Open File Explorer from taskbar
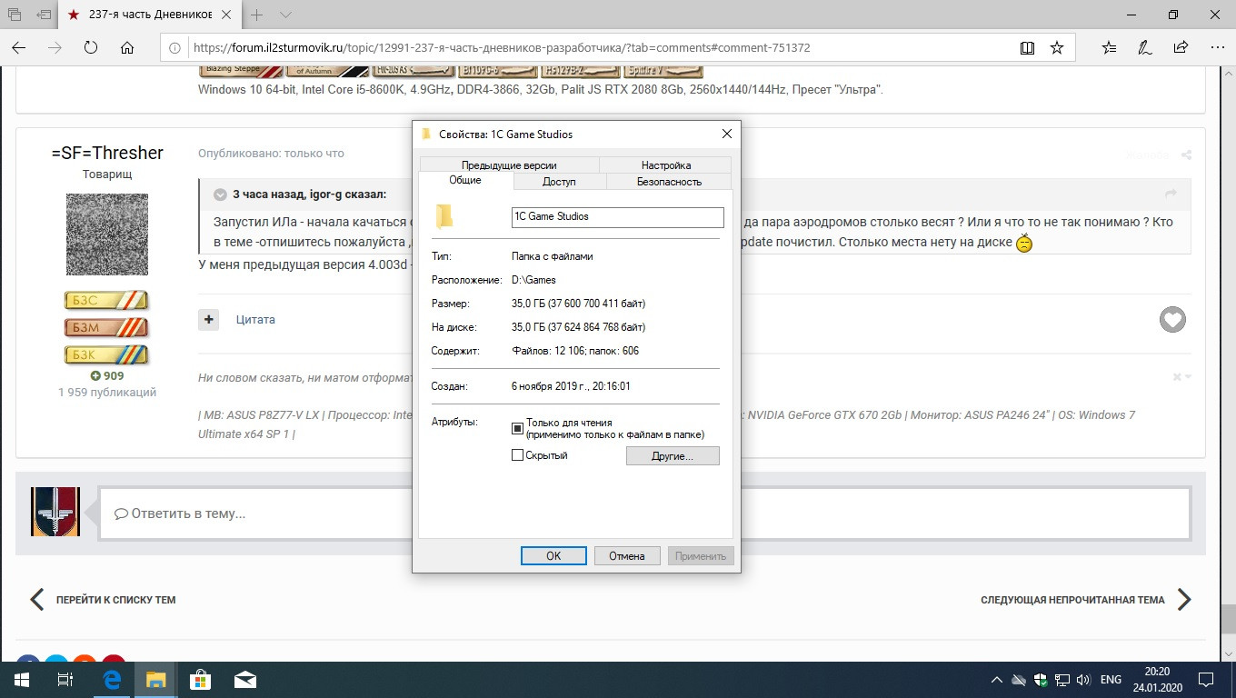 pyautogui.click(x=156, y=679)
